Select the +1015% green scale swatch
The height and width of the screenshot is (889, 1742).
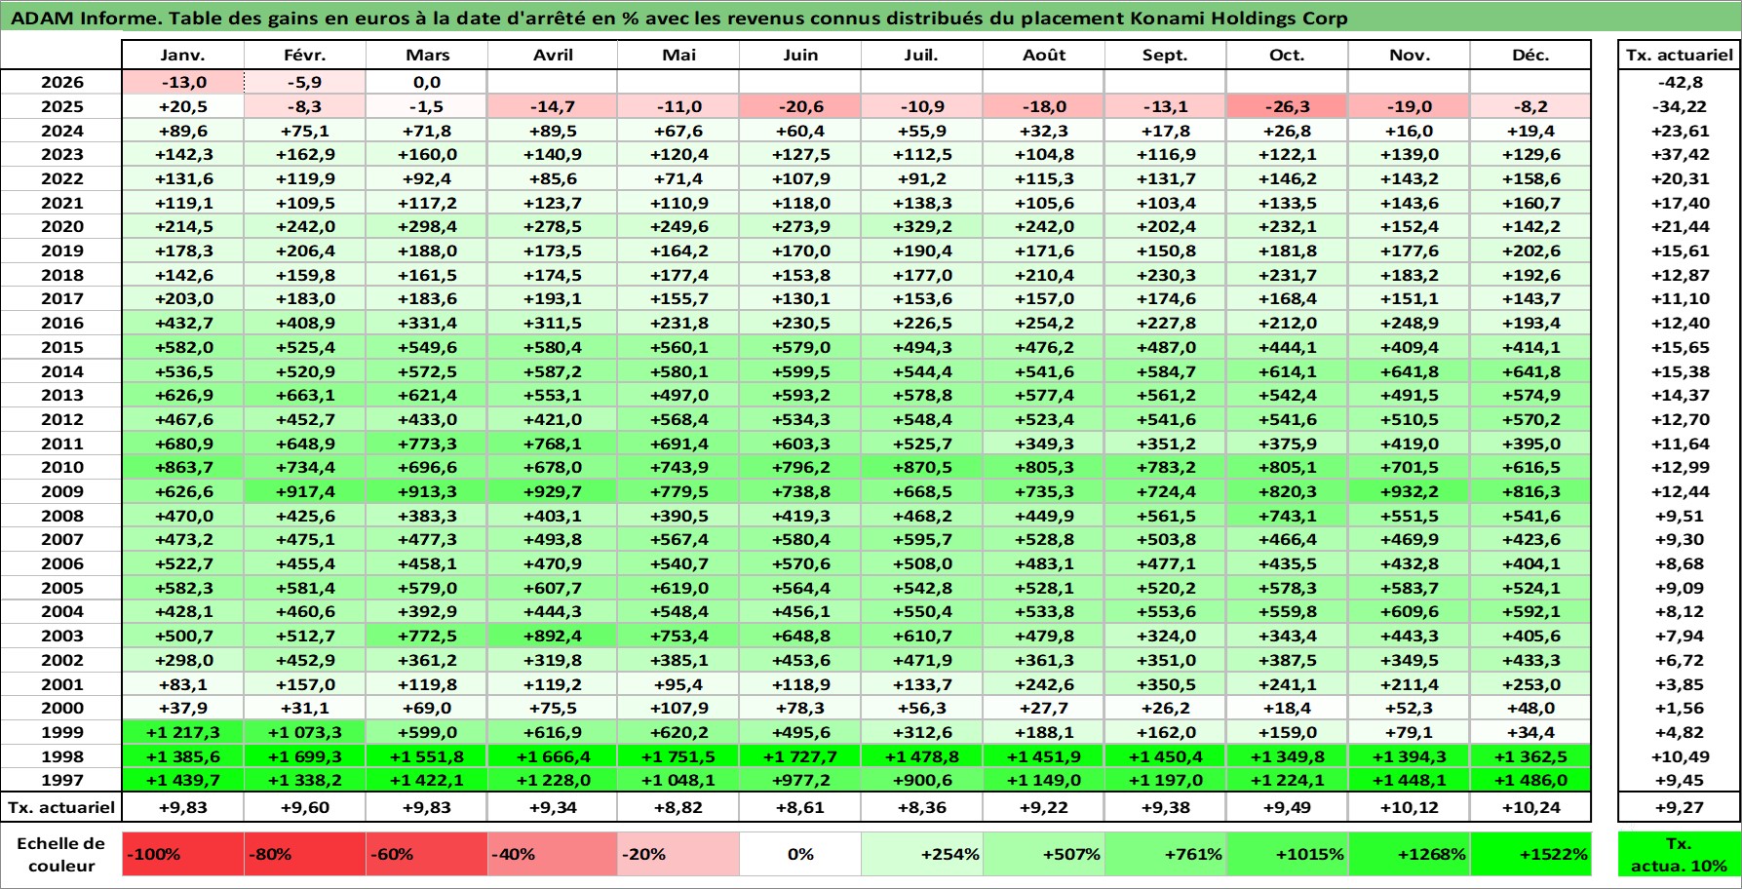tap(1288, 854)
